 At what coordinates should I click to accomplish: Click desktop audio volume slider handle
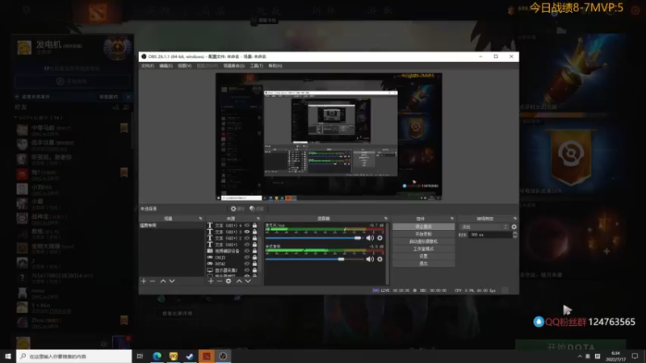341,259
